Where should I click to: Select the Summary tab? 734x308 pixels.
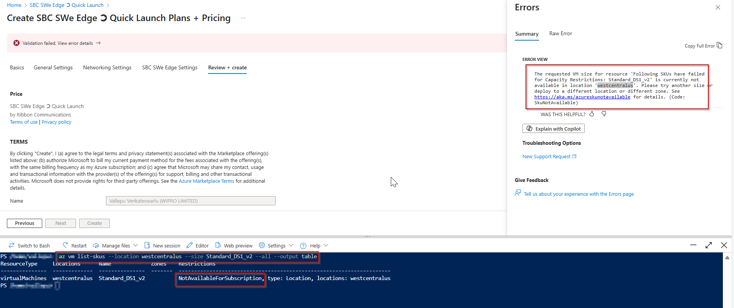click(x=527, y=34)
